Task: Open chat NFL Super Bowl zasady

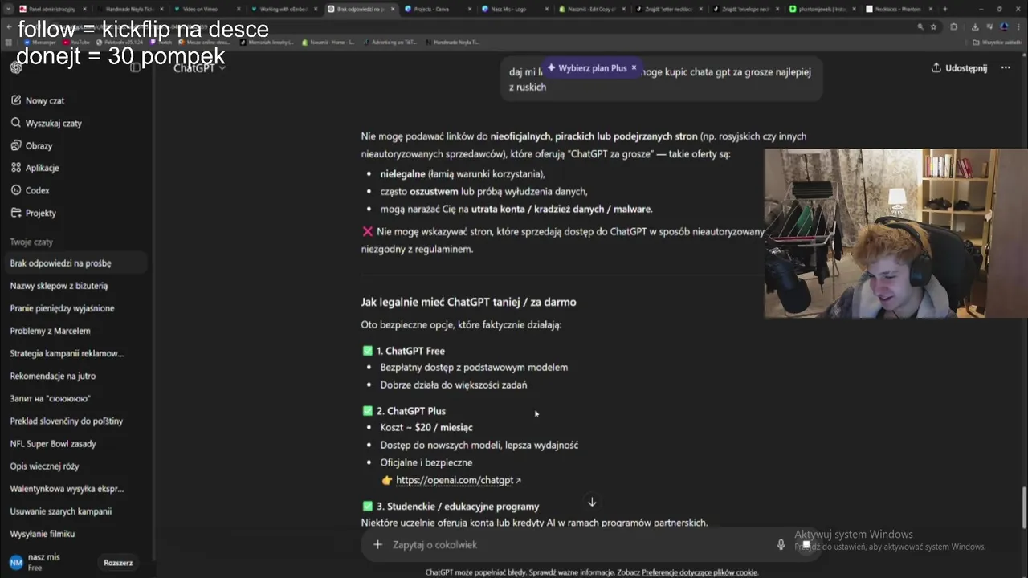Action: click(74, 443)
